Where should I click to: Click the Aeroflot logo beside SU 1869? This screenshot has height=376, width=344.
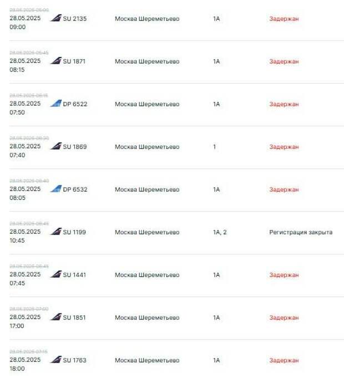point(56,146)
